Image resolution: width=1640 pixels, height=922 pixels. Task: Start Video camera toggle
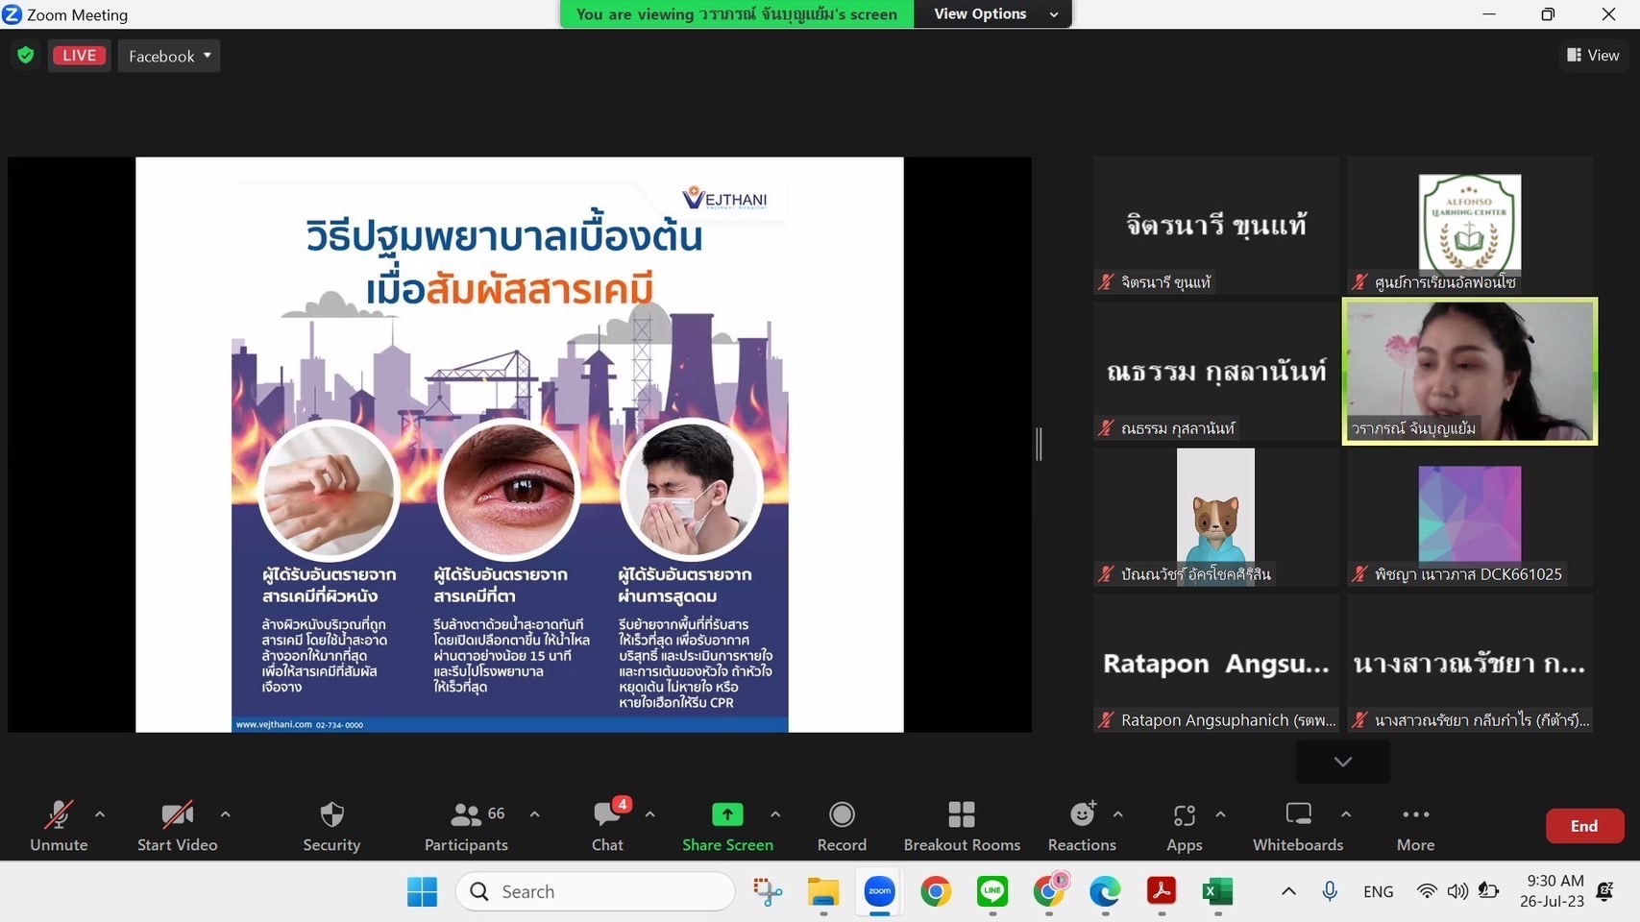tap(178, 826)
